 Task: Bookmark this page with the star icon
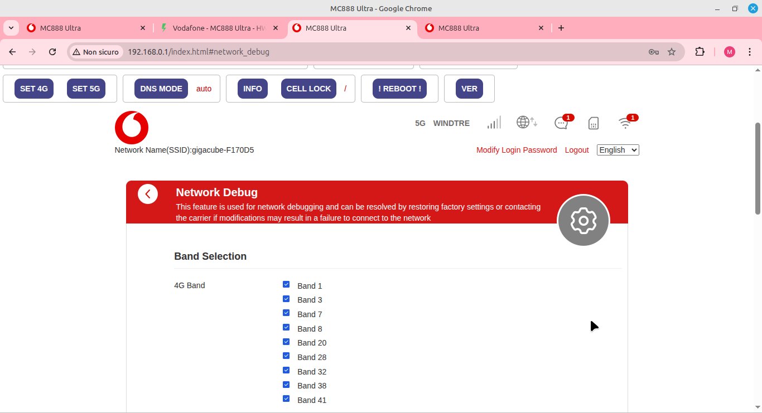point(672,52)
